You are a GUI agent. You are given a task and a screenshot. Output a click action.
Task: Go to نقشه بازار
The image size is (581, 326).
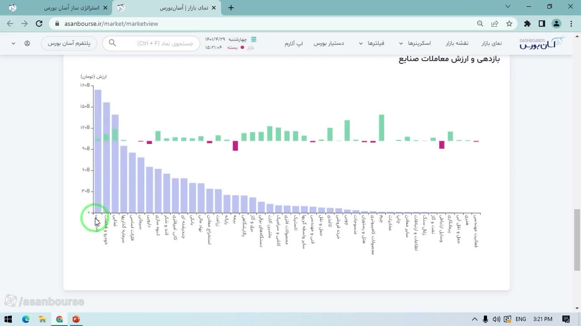[x=457, y=43]
